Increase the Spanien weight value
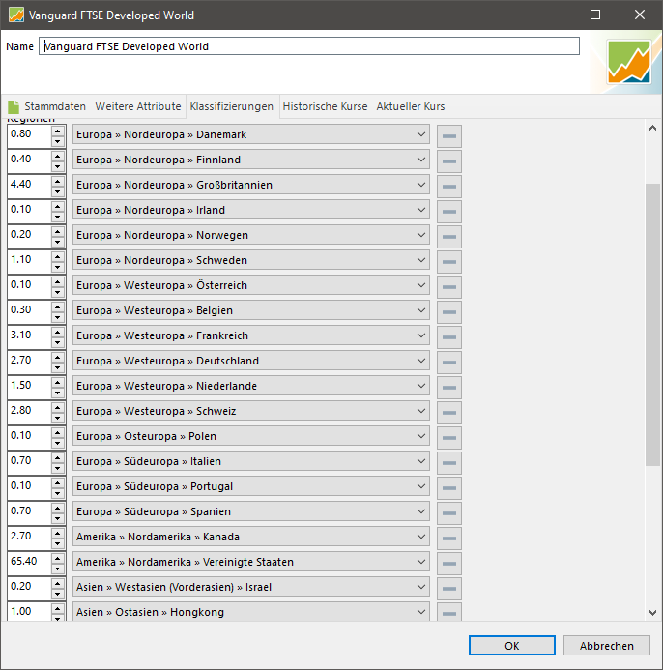Image resolution: width=663 pixels, height=670 pixels. pyautogui.click(x=58, y=508)
